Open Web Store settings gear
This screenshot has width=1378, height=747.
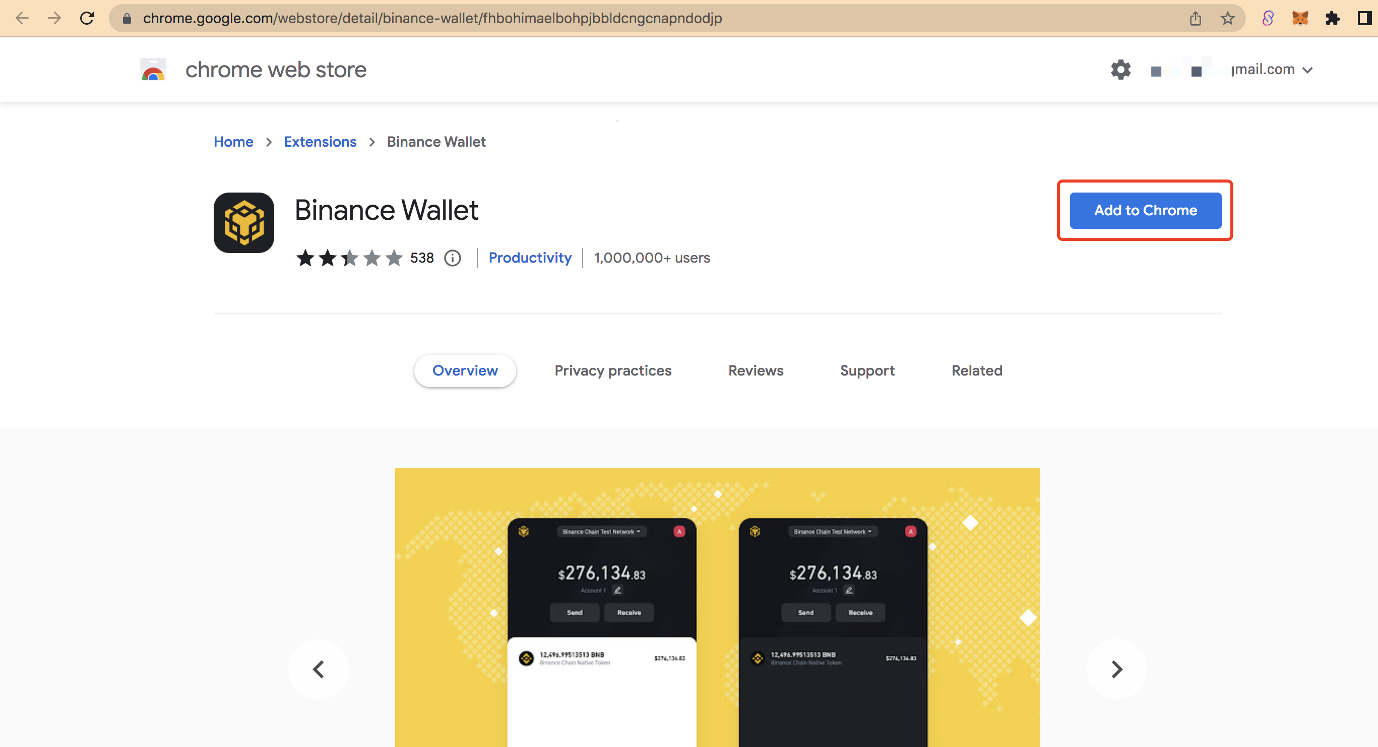click(1120, 70)
